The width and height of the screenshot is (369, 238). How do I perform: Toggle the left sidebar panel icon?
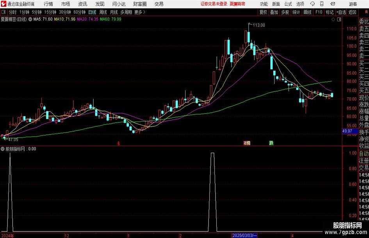3,12
